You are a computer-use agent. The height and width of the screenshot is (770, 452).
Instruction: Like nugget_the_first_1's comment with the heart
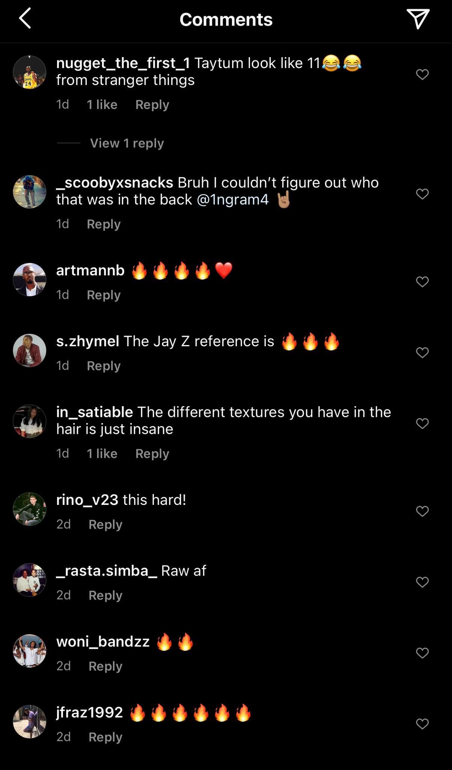(x=422, y=74)
